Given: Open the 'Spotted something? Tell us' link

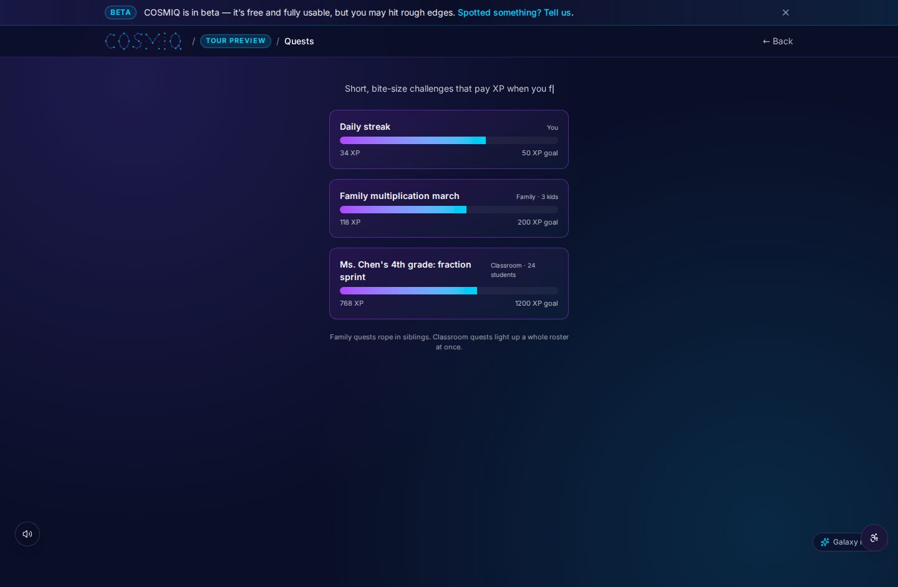Looking at the screenshot, I should point(514,12).
